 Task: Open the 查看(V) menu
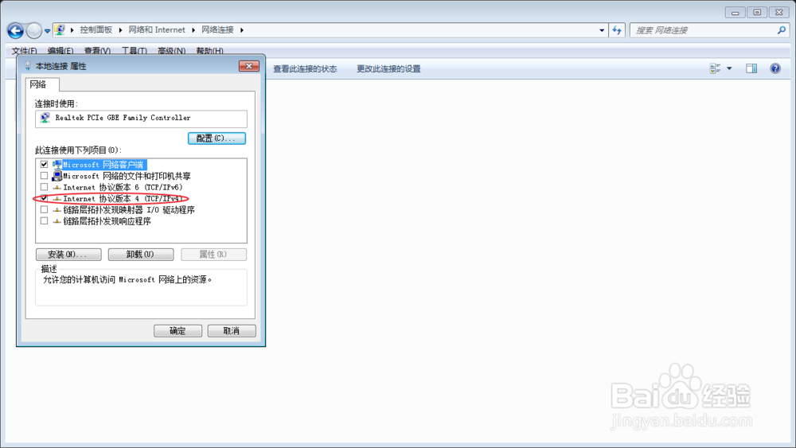97,51
